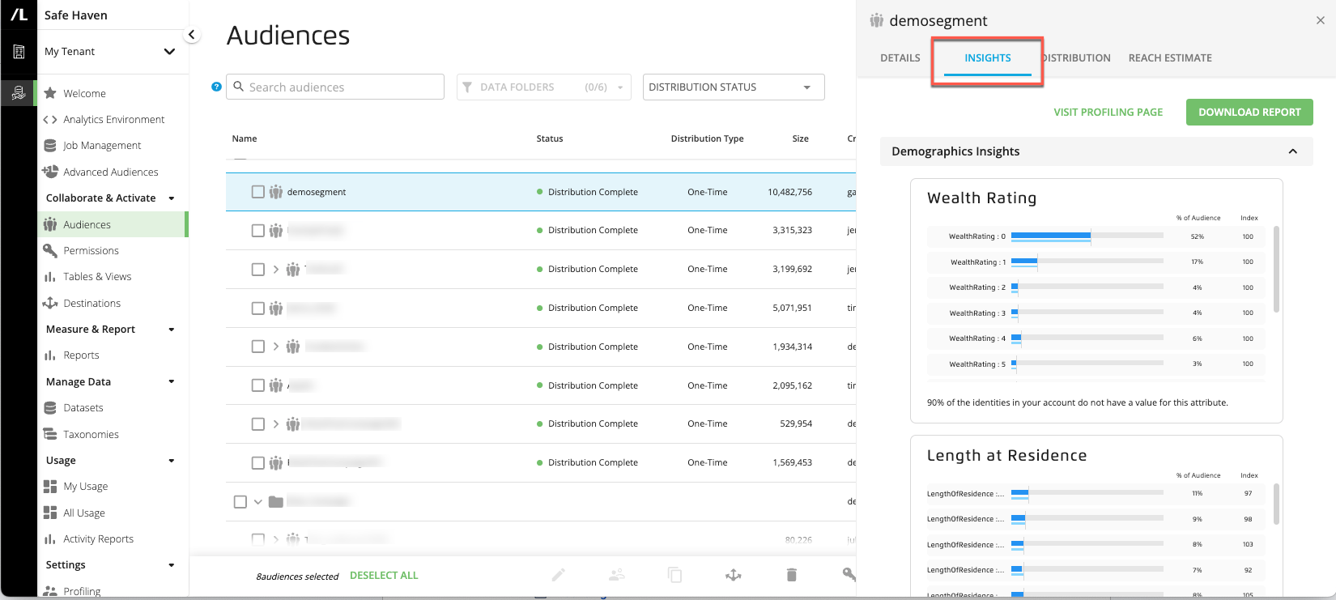This screenshot has height=600, width=1336.
Task: Click the Visit Profiling Page link
Action: point(1108,112)
